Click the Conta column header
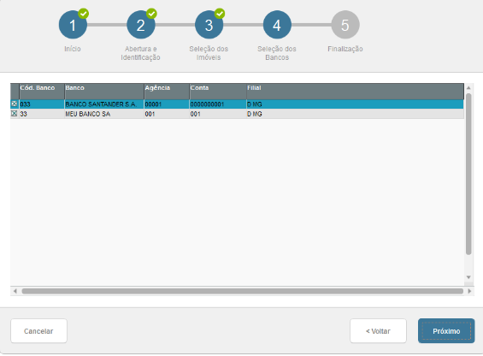Image resolution: width=483 pixels, height=356 pixels. 218,92
